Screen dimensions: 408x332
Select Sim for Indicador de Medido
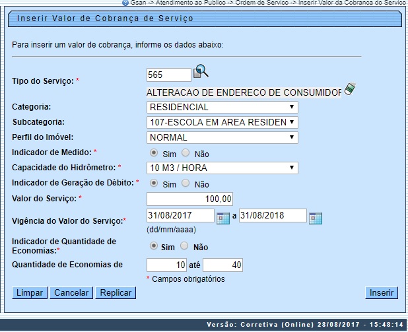pos(154,153)
